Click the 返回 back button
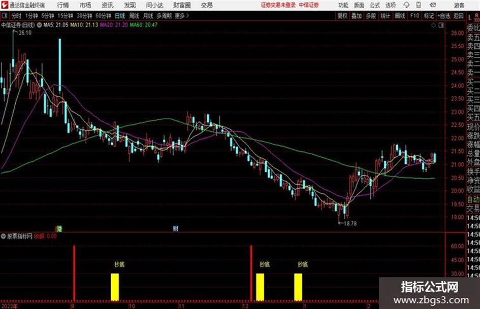The width and height of the screenshot is (480, 309). (458, 16)
